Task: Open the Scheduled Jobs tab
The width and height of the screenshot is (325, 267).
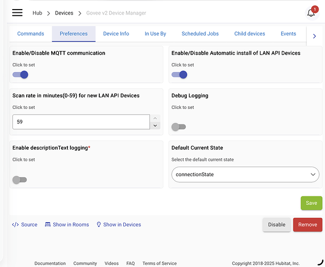Action: pyautogui.click(x=200, y=34)
